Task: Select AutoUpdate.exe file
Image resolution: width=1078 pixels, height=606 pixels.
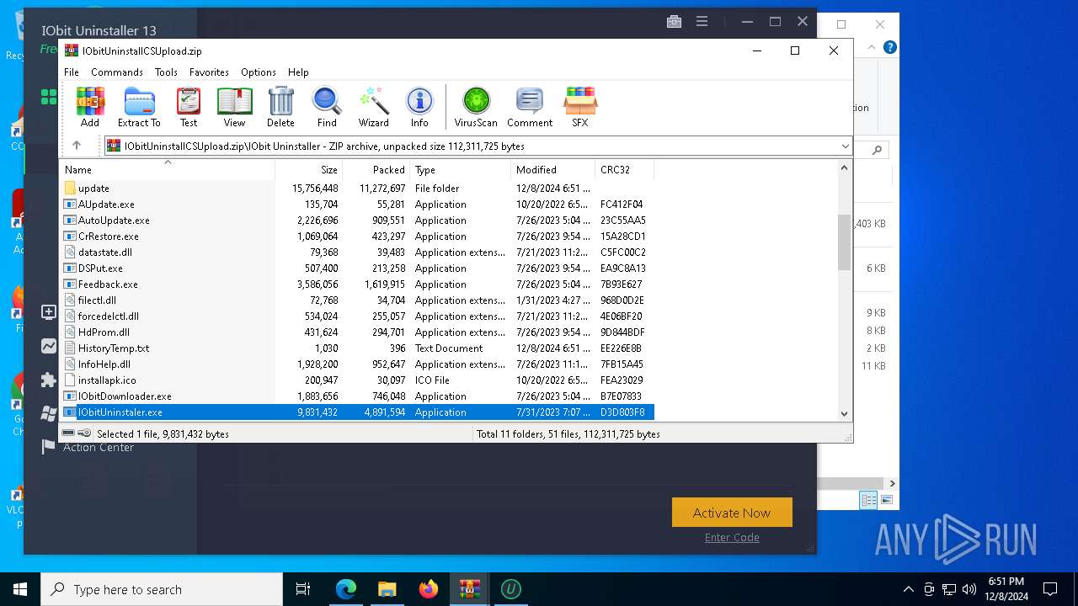Action: click(x=357, y=221)
